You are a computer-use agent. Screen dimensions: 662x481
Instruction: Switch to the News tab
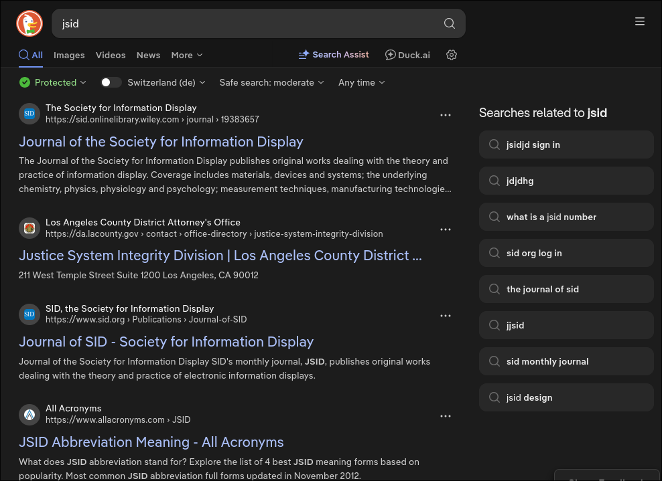(148, 55)
